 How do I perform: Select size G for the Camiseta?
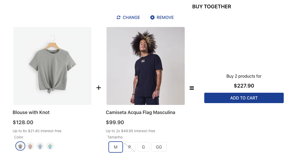(143, 147)
